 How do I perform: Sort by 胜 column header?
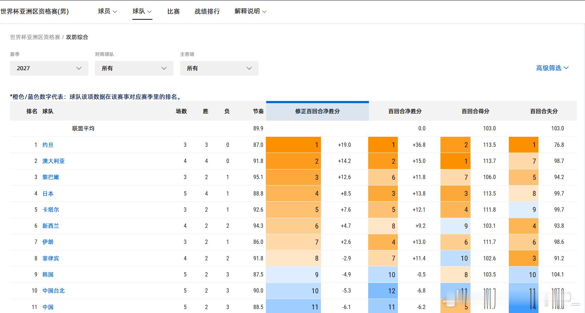[206, 111]
